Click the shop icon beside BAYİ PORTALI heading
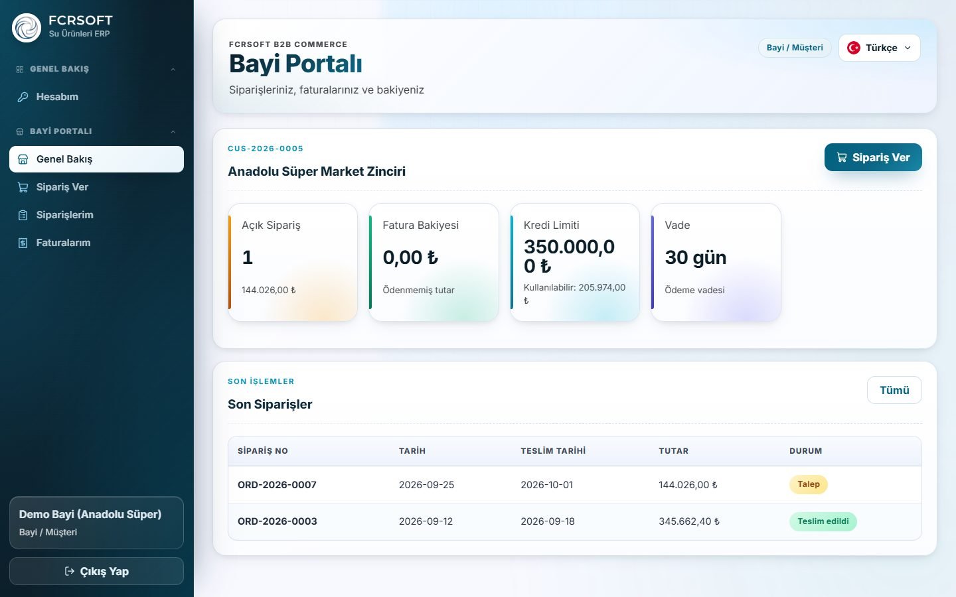Image resolution: width=956 pixels, height=597 pixels. pos(20,131)
